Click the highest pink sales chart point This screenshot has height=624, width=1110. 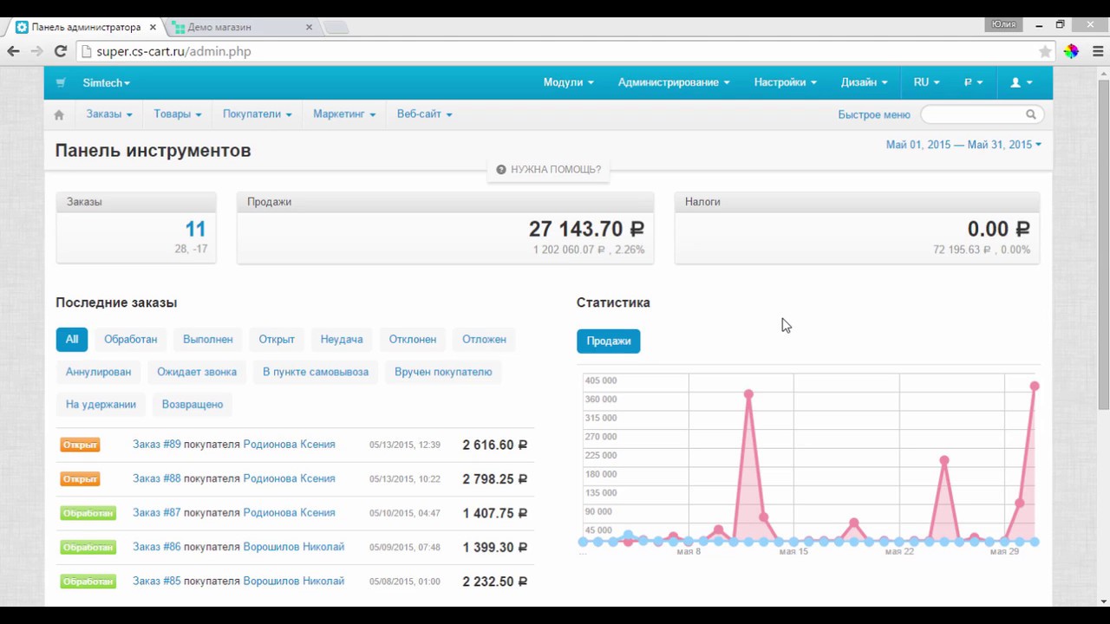click(x=1034, y=387)
